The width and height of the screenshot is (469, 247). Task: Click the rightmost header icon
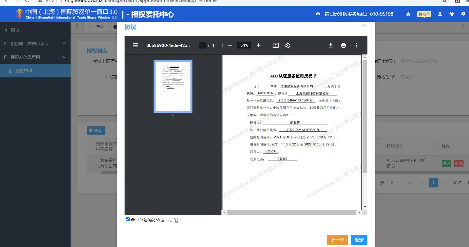point(463,14)
